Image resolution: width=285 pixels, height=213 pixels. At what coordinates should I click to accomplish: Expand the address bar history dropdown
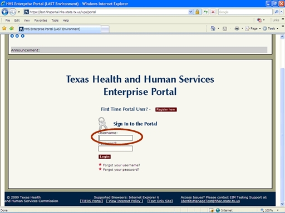coord(190,12)
